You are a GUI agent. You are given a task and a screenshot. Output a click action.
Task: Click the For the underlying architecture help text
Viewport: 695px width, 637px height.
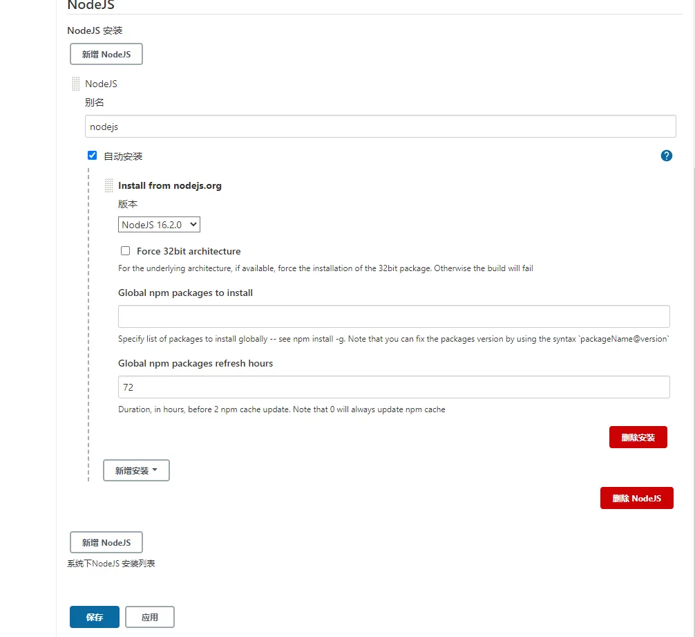coord(325,268)
